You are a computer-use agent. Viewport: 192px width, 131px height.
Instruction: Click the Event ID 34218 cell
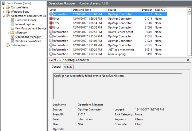(x=148, y=50)
